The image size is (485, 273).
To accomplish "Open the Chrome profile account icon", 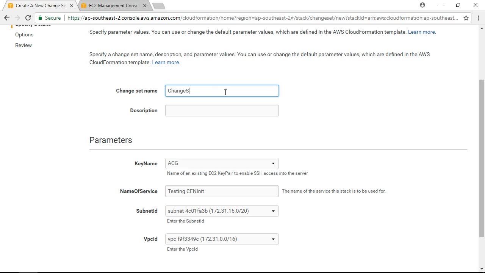I will pos(422,5).
